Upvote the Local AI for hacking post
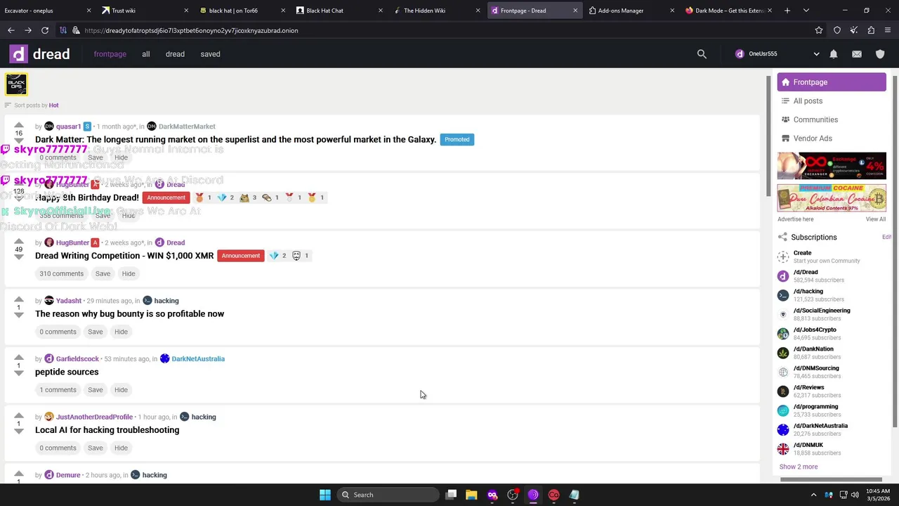Screen dimensions: 899x506 click(19, 416)
